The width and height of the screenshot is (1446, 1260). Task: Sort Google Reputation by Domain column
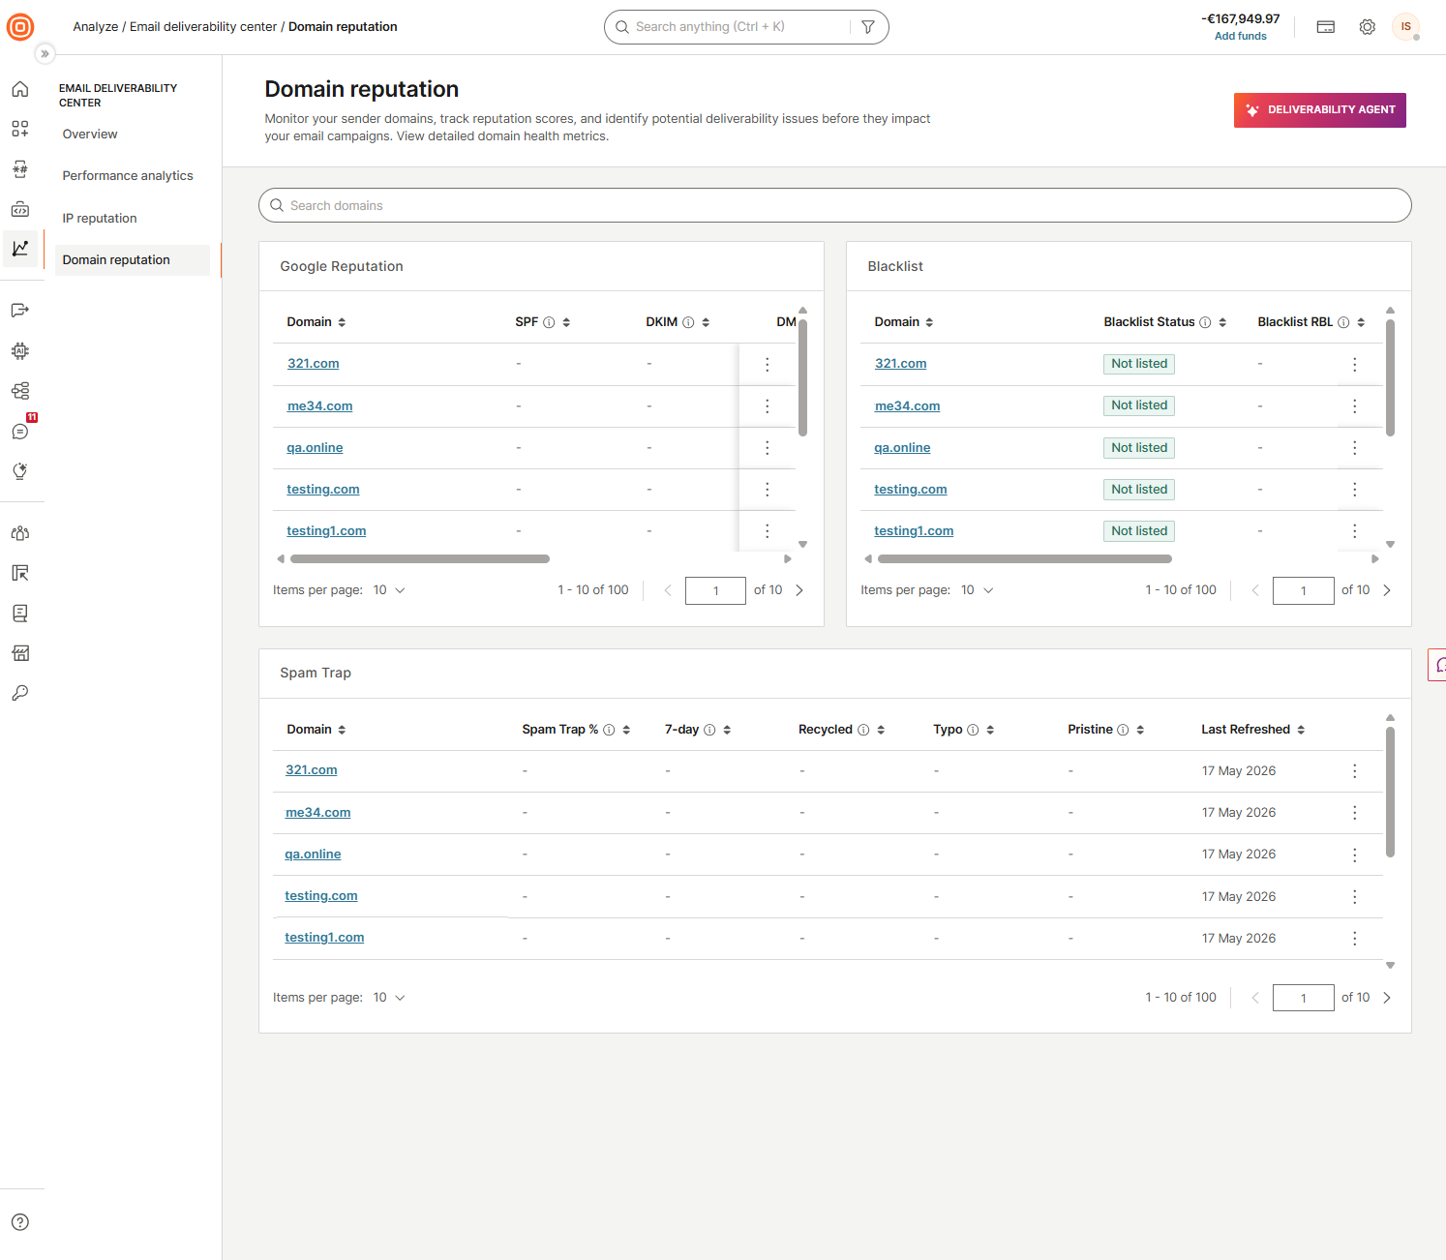click(x=342, y=322)
